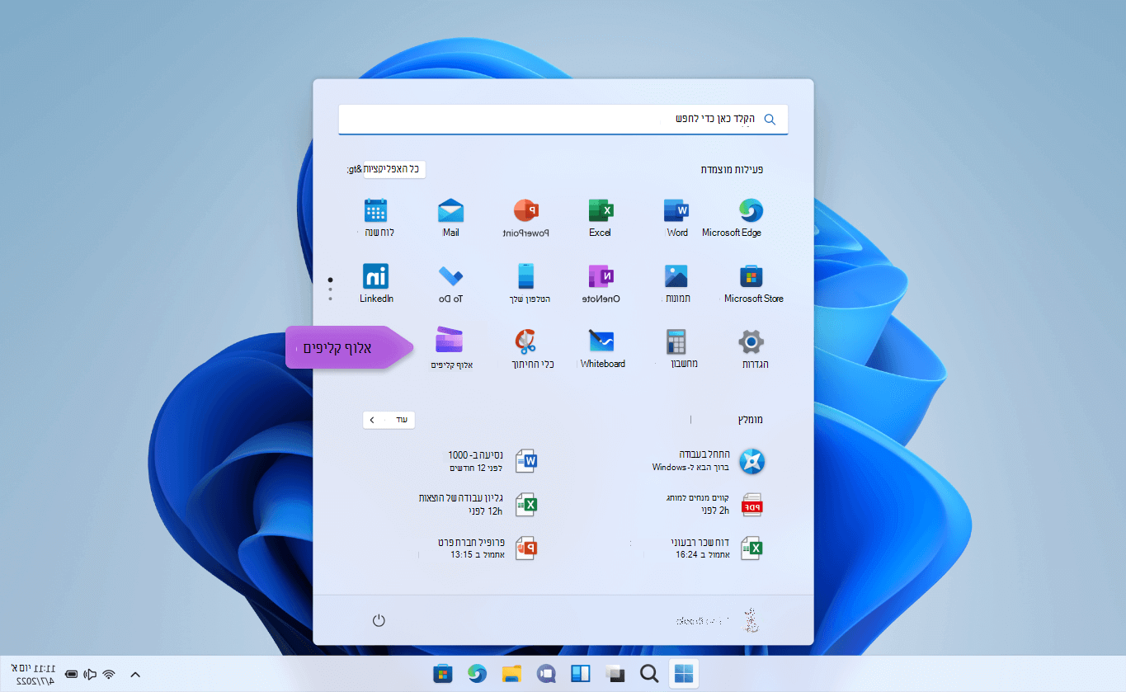Screen dimensions: 1126x692
Task: Launch the pinned Word app
Action: pos(676,211)
